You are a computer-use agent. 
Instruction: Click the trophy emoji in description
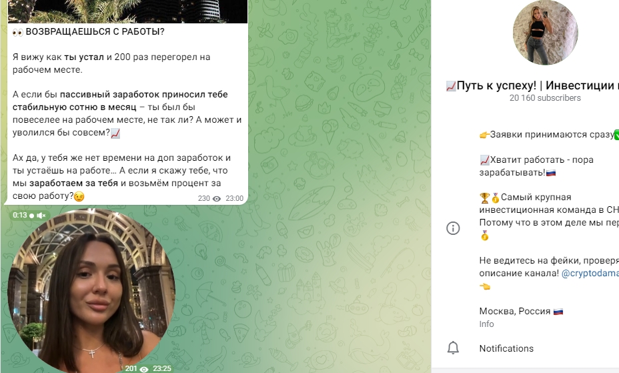point(484,198)
